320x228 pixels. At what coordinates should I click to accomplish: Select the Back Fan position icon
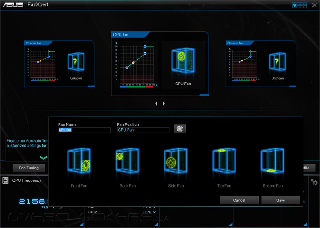click(128, 161)
